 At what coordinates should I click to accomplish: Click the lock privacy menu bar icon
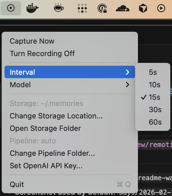click(102, 8)
